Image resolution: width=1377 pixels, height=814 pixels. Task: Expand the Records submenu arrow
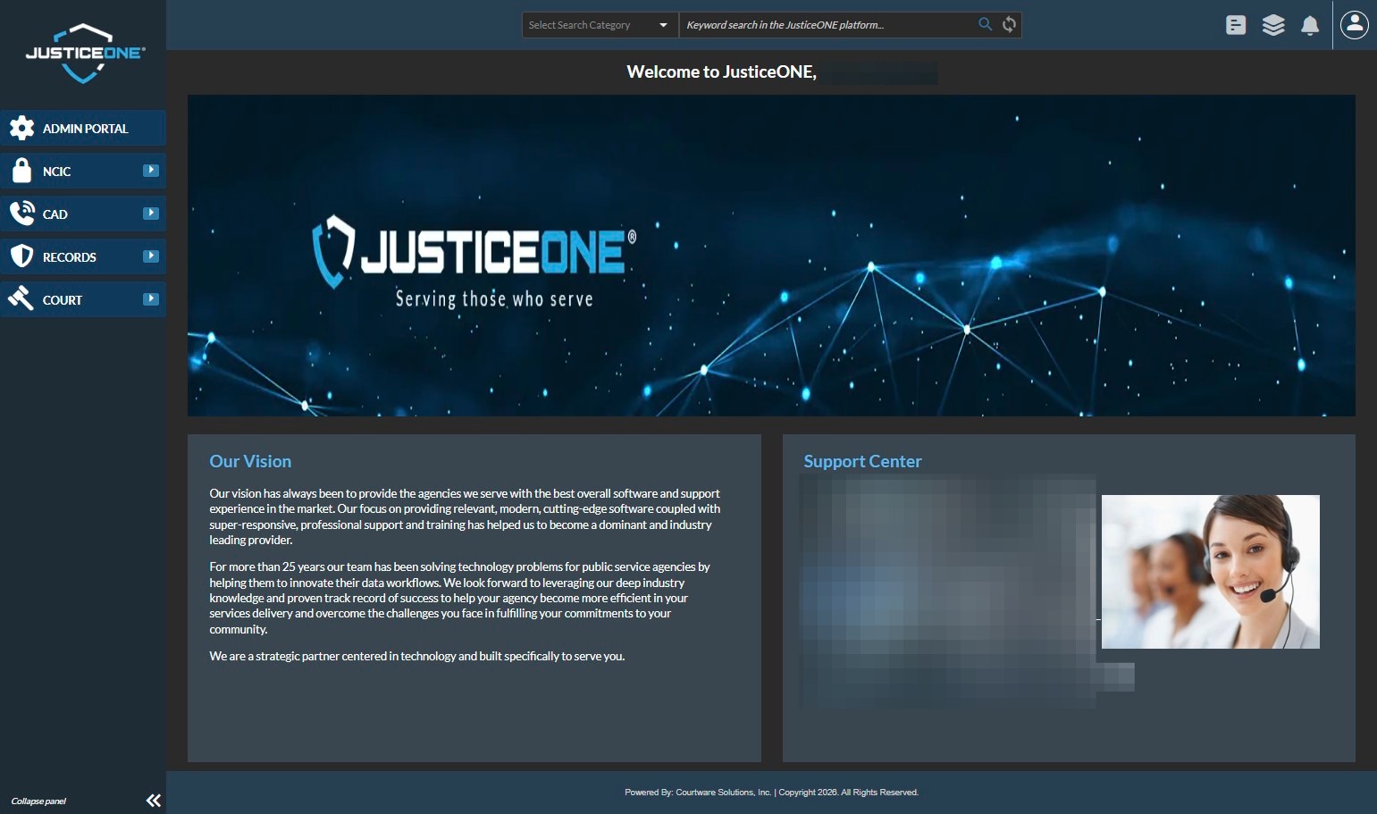pyautogui.click(x=151, y=256)
